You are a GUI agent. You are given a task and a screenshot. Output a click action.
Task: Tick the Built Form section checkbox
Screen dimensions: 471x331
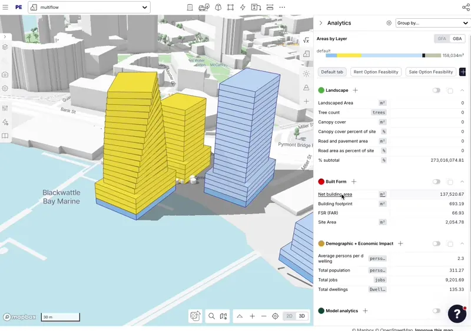[x=450, y=182]
